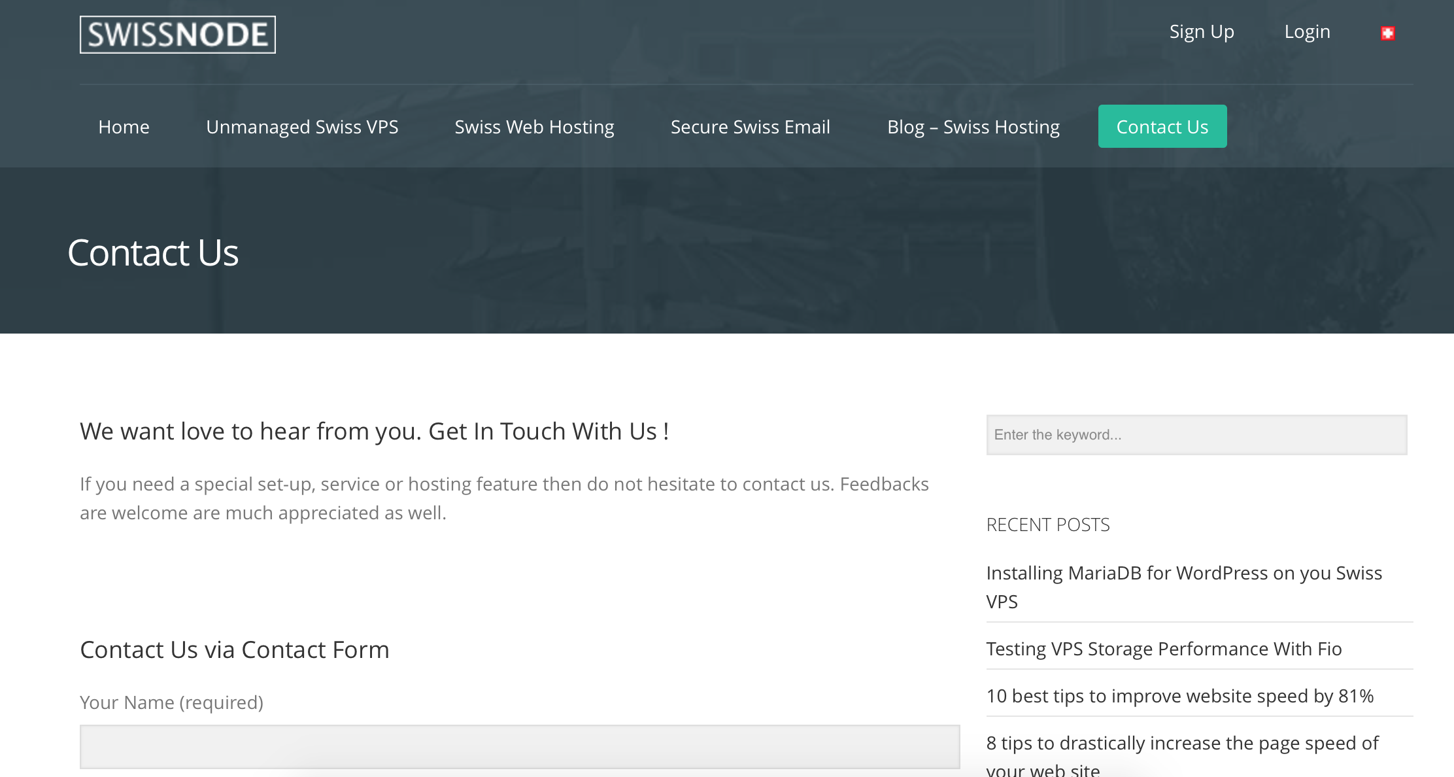The image size is (1454, 777).
Task: Click the SWISSNODE logo
Action: click(x=178, y=35)
